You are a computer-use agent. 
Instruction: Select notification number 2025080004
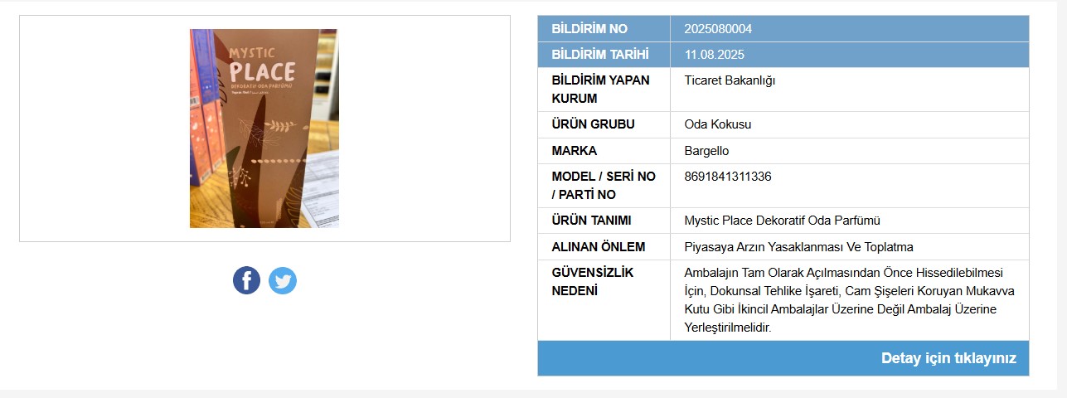(718, 29)
